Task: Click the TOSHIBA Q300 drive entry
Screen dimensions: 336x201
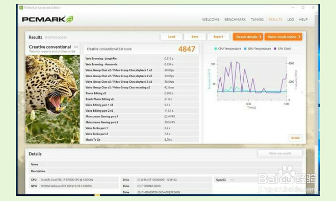Action: (x=149, y=186)
